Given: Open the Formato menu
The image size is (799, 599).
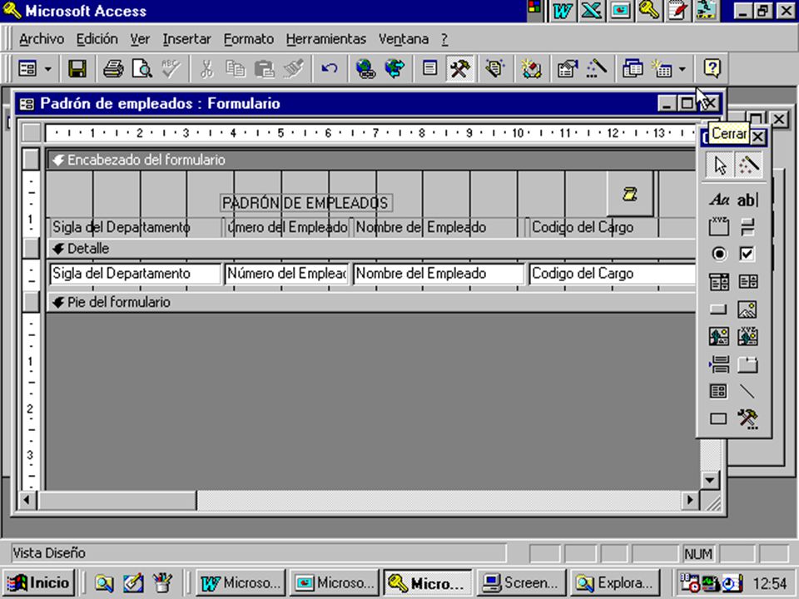Looking at the screenshot, I should (249, 39).
